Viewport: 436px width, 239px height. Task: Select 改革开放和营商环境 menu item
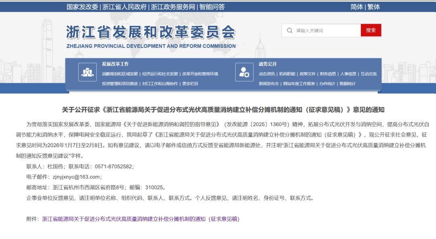pyautogui.click(x=200, y=74)
